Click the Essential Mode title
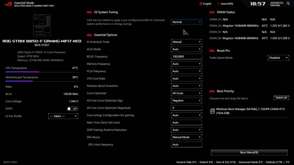The height and width of the screenshot is (165, 294). click(x=24, y=3)
